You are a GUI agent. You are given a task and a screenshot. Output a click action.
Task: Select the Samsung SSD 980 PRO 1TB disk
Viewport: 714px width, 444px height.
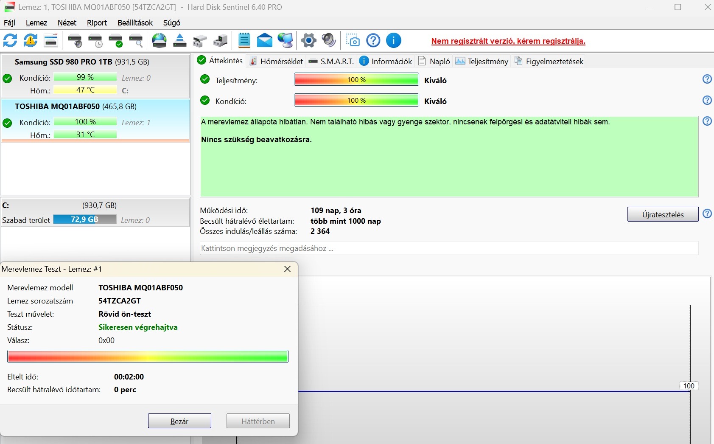coord(95,76)
